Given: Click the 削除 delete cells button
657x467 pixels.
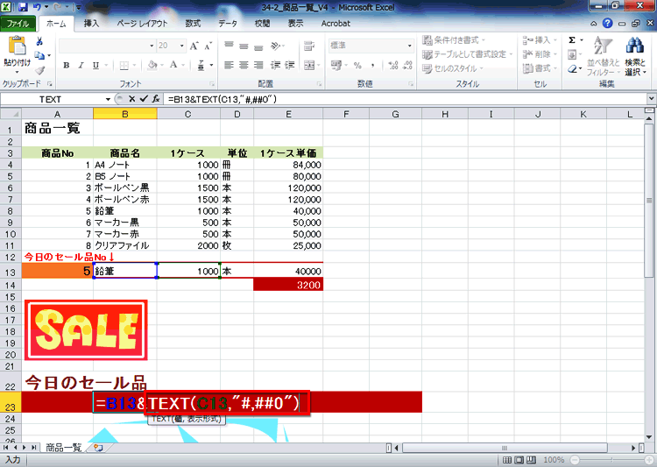Looking at the screenshot, I should (540, 54).
